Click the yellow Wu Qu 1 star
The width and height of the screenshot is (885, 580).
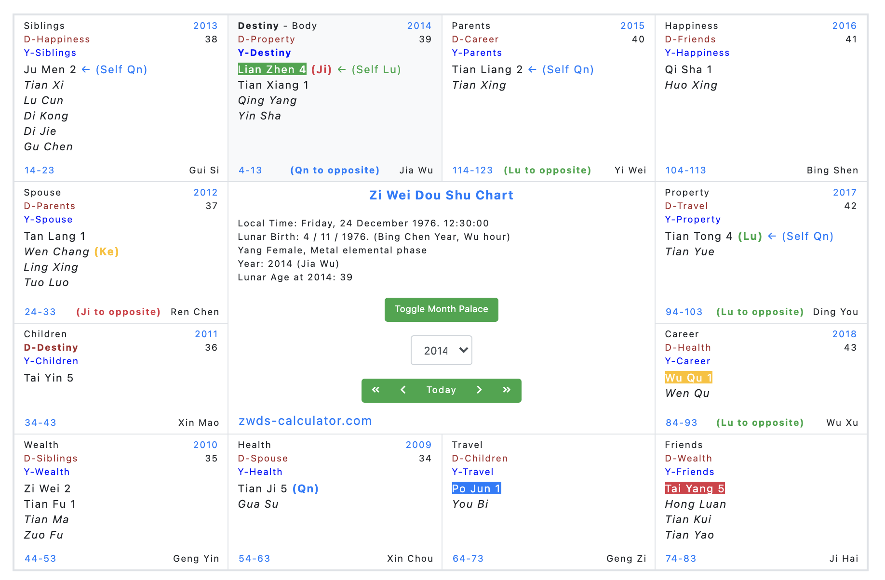tap(688, 378)
